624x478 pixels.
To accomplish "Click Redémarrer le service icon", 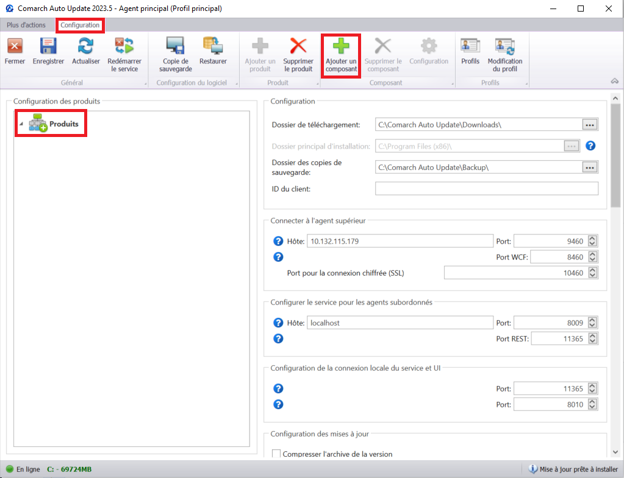I will (x=124, y=46).
